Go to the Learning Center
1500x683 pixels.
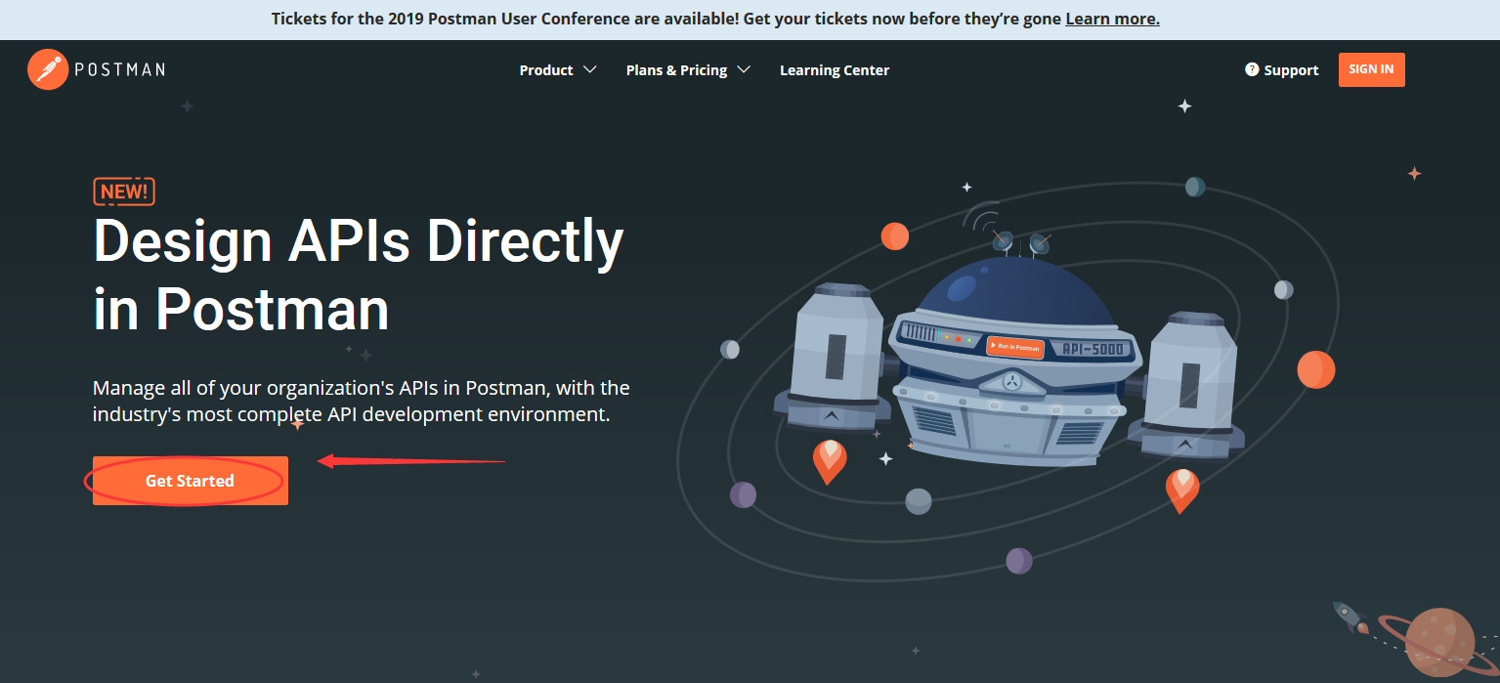pyautogui.click(x=835, y=70)
